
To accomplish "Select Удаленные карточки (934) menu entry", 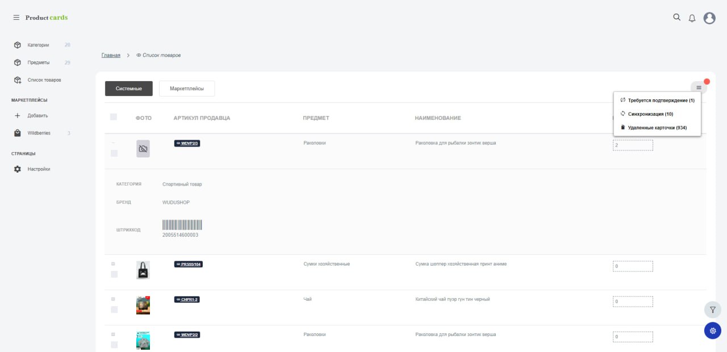I will [x=657, y=128].
